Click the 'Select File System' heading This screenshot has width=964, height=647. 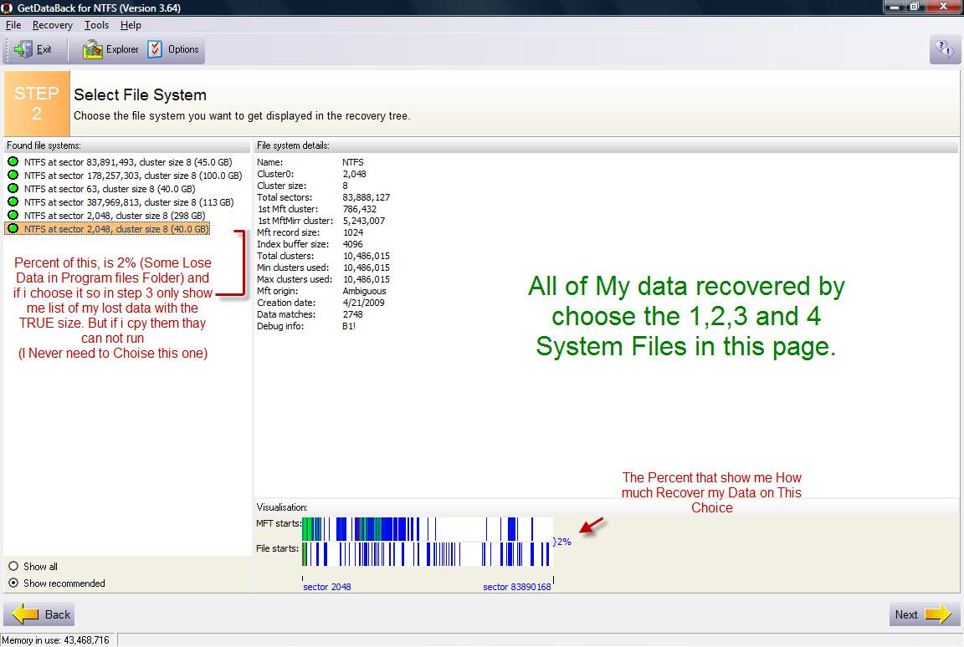click(x=141, y=94)
